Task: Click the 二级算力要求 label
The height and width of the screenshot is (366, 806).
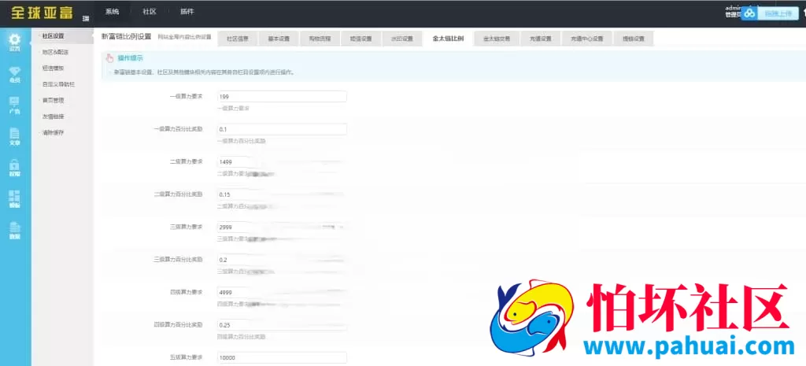Action: (x=186, y=161)
